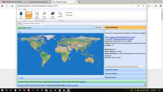The image size is (163, 92).
Task: Click the Looking up location progress bar
Action: pyautogui.click(x=55, y=28)
